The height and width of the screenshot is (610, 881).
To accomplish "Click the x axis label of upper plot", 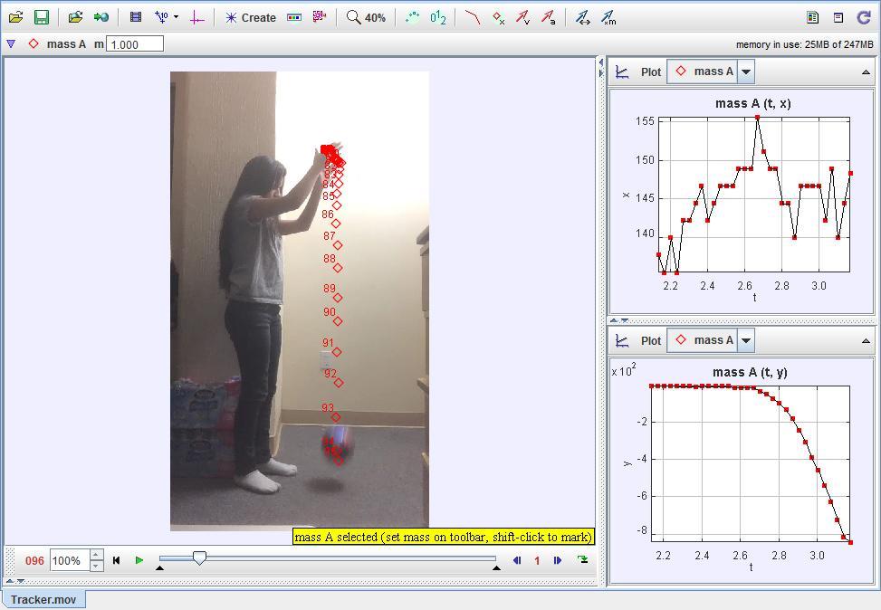I will click(626, 195).
